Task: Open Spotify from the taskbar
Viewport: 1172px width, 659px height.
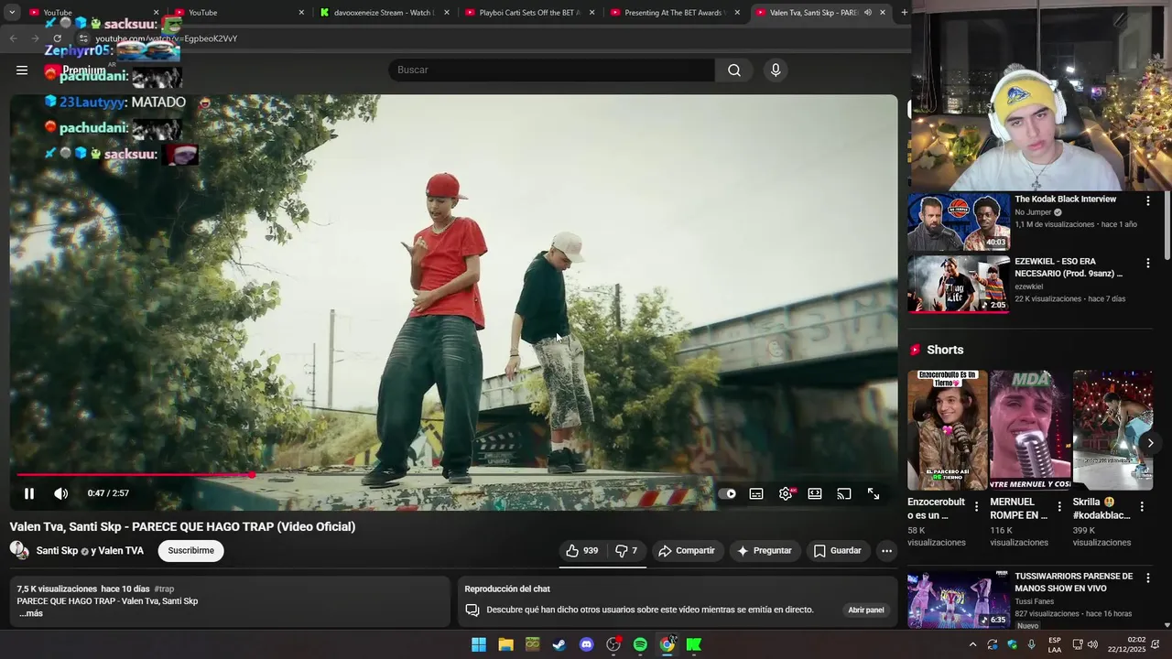Action: click(x=640, y=644)
